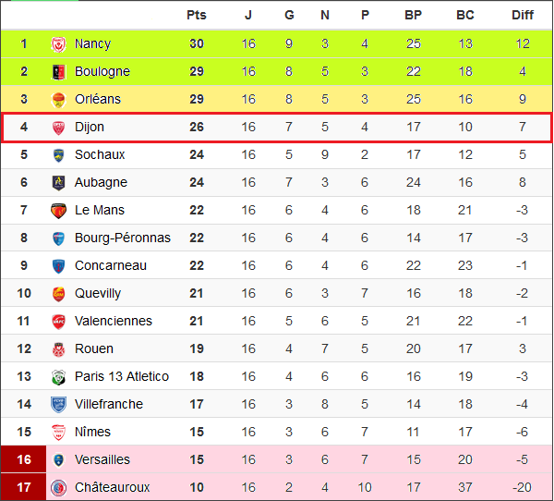
Task: Click the Sochaux team logo
Action: [x=58, y=154]
